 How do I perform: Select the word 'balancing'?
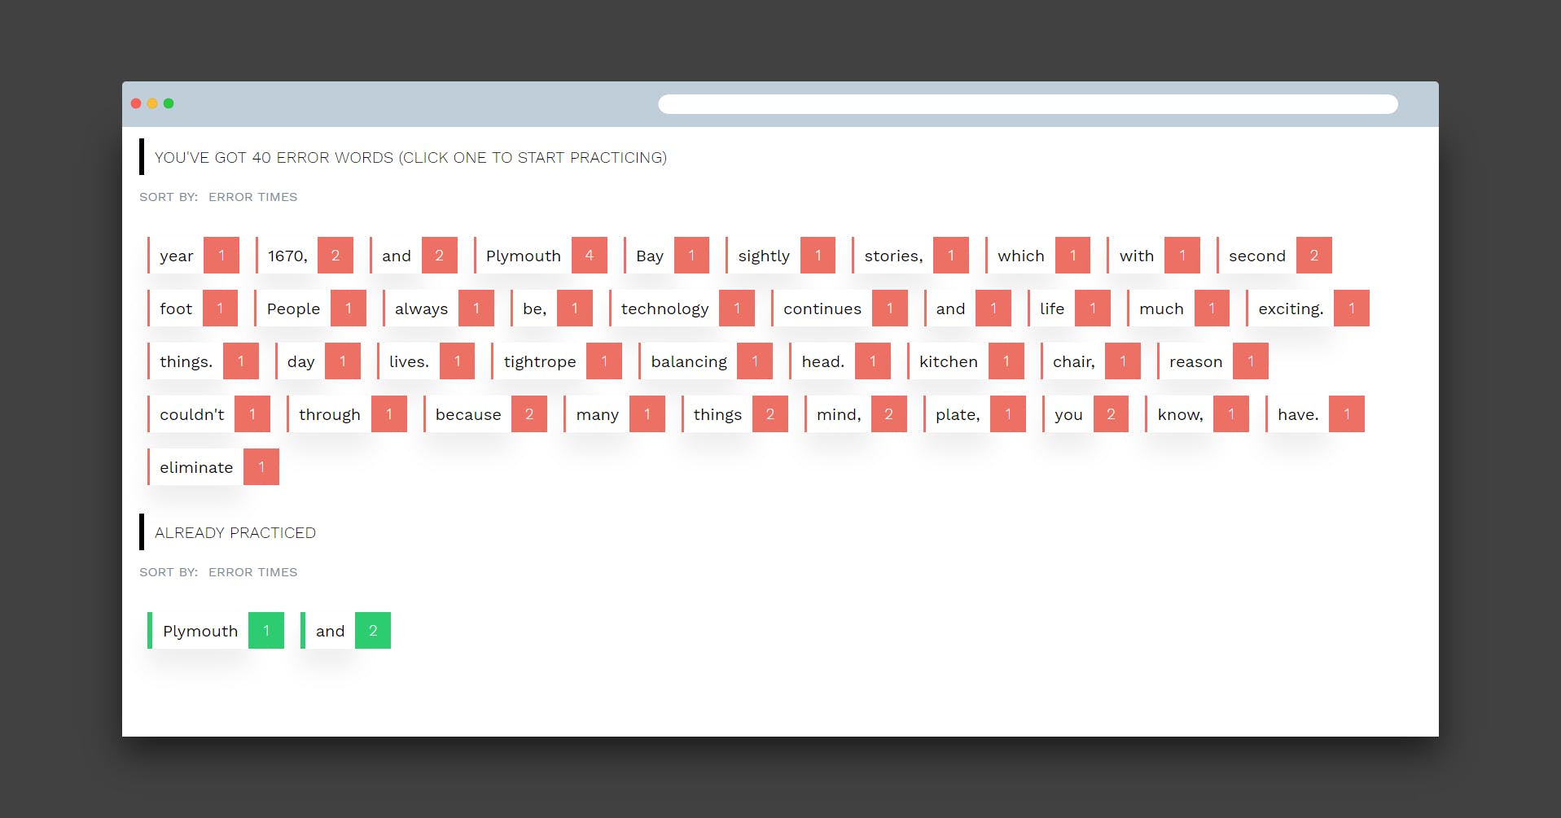coord(706,361)
